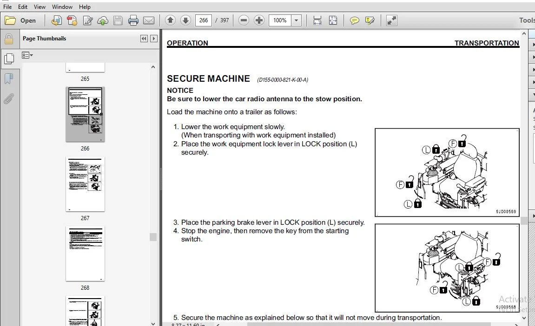Click the document scroll down arrow
Screen dimensions: 535x326
(x=524, y=318)
